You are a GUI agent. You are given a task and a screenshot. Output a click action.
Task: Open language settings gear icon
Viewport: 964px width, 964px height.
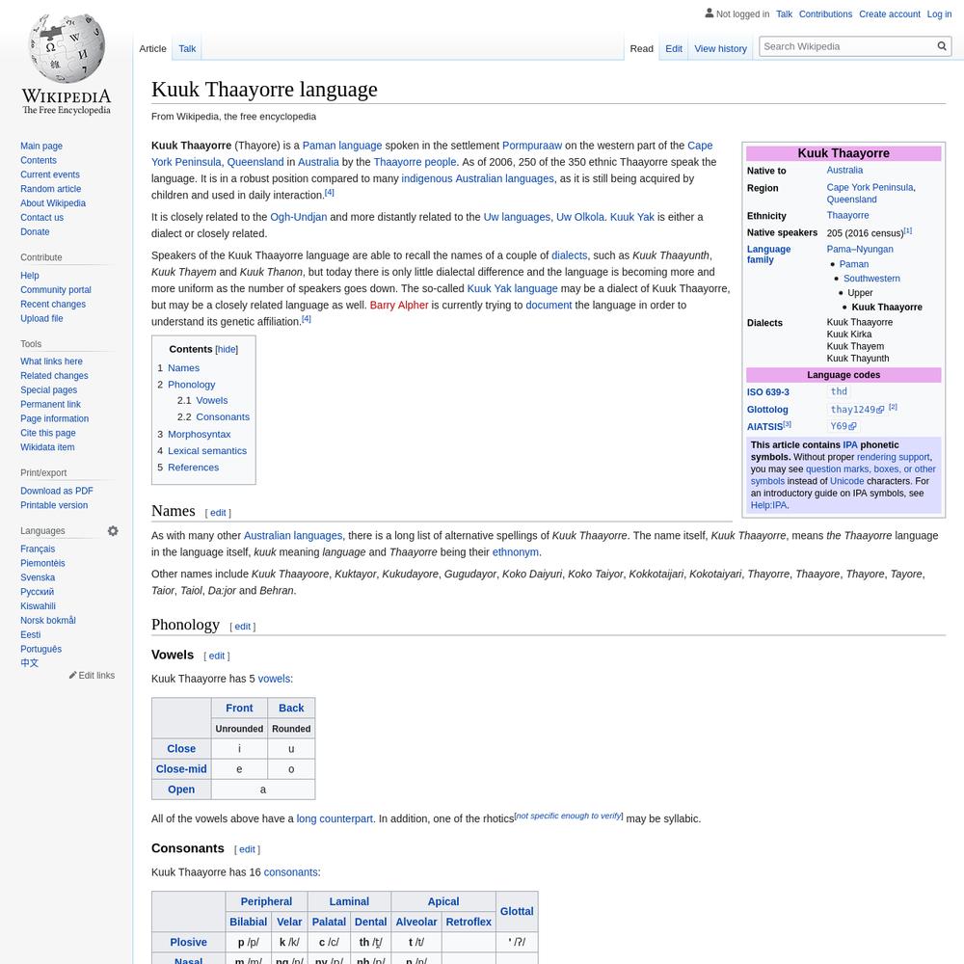click(113, 530)
